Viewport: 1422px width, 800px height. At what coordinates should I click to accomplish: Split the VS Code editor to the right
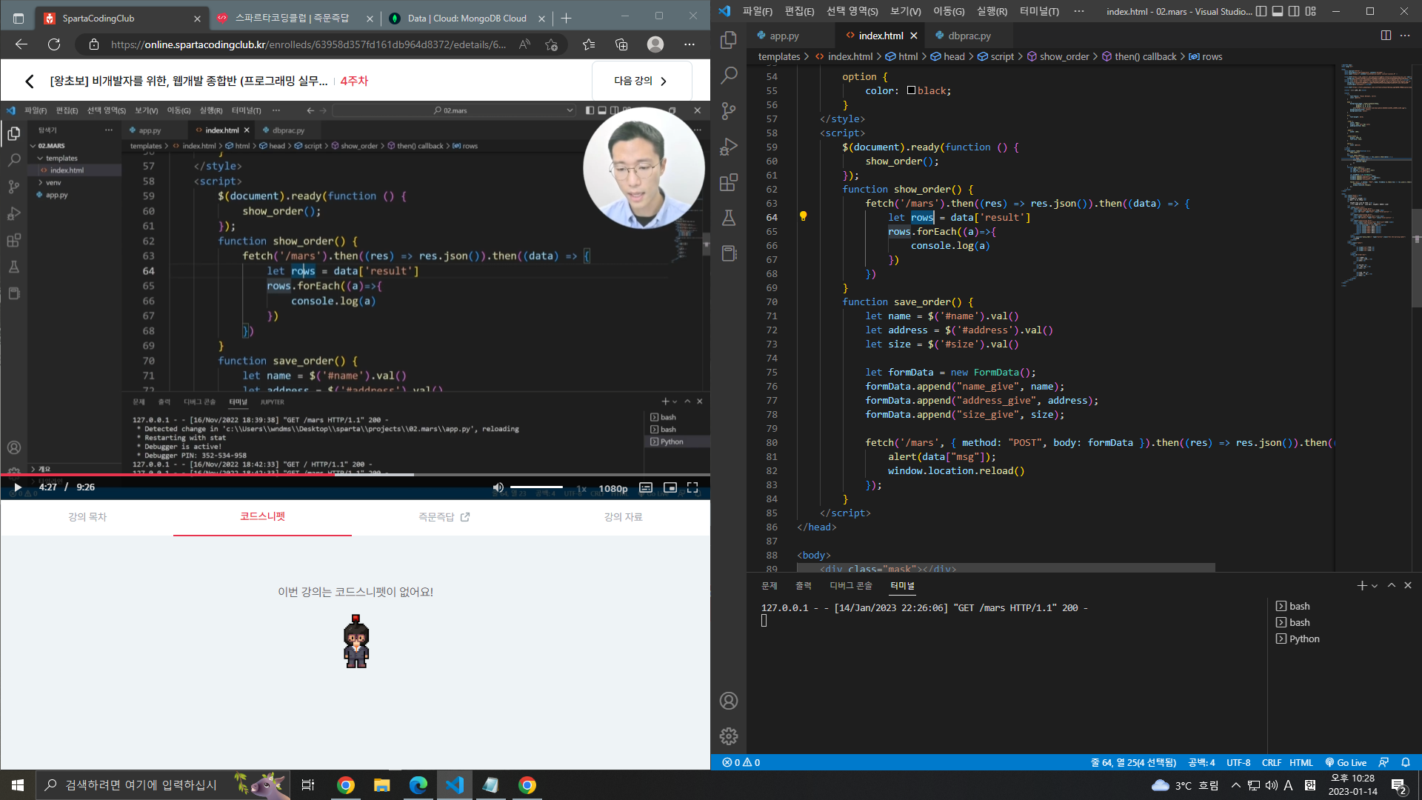point(1386,36)
